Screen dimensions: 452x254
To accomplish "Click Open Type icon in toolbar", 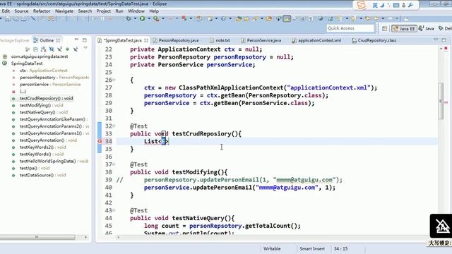I will [x=239, y=19].
